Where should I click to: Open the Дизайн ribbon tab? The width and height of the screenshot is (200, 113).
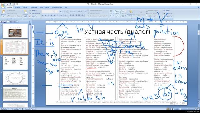point(25,8)
